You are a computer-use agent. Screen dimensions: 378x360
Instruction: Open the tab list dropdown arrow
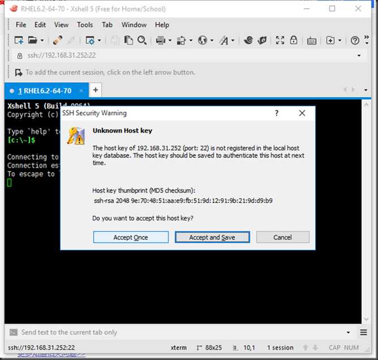click(366, 90)
